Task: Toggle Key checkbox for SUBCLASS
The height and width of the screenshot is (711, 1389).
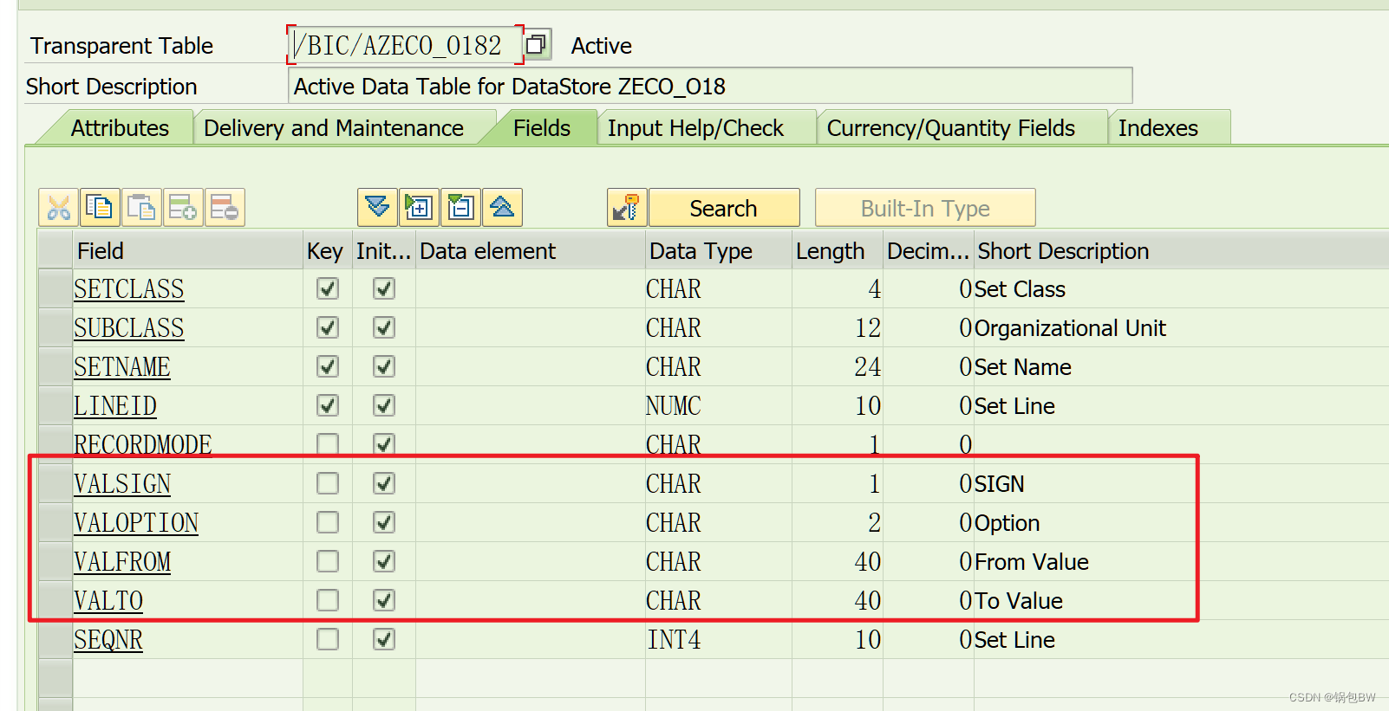Action: [x=328, y=327]
